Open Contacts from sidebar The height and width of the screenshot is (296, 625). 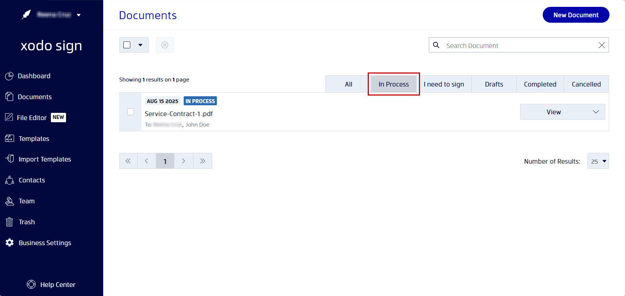[32, 180]
